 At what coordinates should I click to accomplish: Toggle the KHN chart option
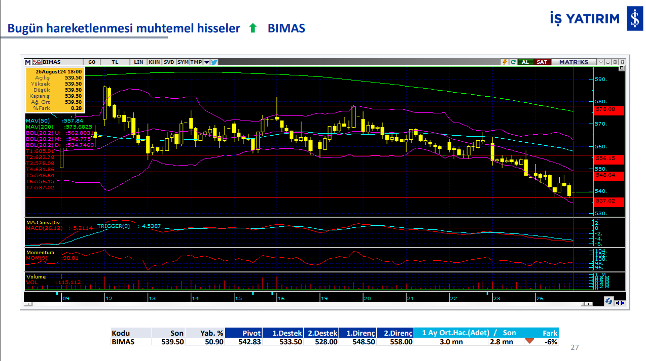point(154,62)
